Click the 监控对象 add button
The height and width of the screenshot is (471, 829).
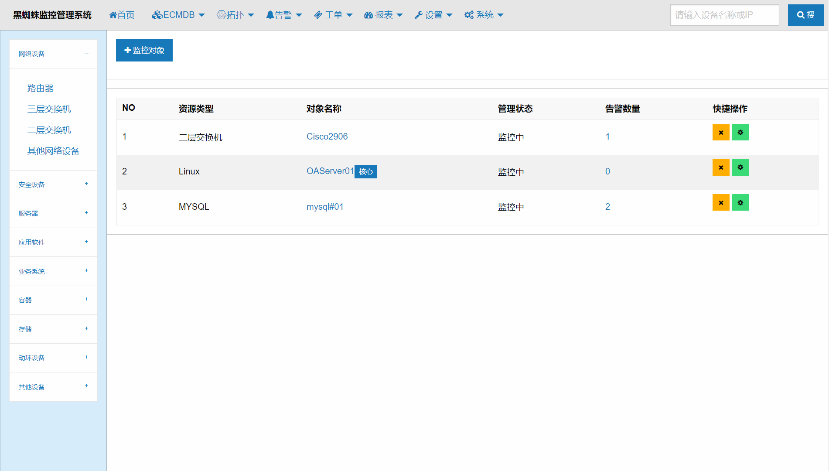(144, 51)
